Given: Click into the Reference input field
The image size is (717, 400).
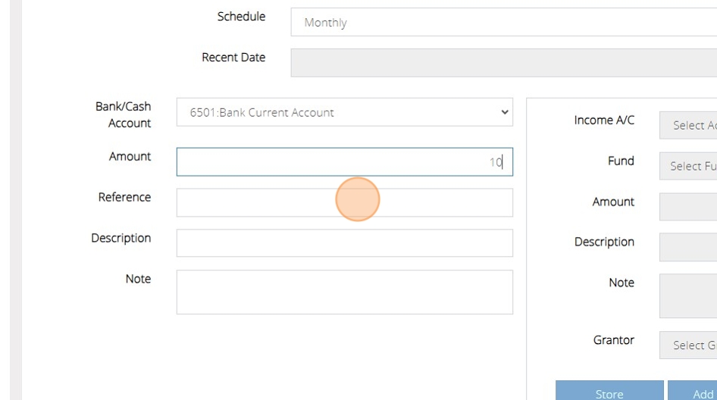Looking at the screenshot, I should (344, 202).
